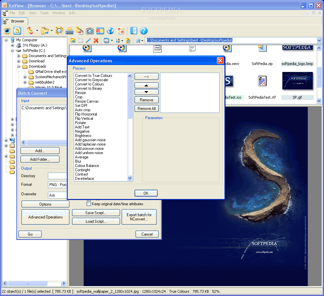The image size is (324, 296).
Task: Click Remove All in Advanced Operations
Action: coord(146,109)
